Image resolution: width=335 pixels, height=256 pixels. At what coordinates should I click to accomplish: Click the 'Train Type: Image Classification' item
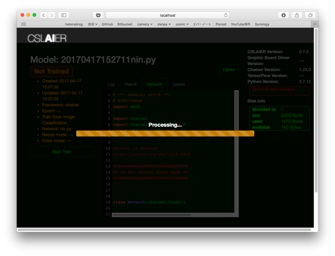click(58, 120)
